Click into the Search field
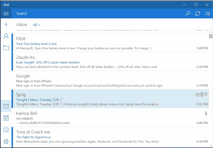The image size is (213, 148). pos(98,13)
